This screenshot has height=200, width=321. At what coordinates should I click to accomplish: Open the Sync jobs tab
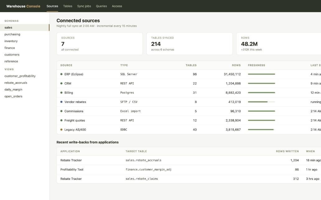tap(84, 6)
